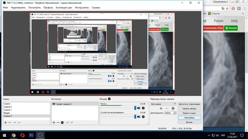The height and width of the screenshot is (139, 248).
Task: Show hidden tray icons chevron
Action: [209, 136]
